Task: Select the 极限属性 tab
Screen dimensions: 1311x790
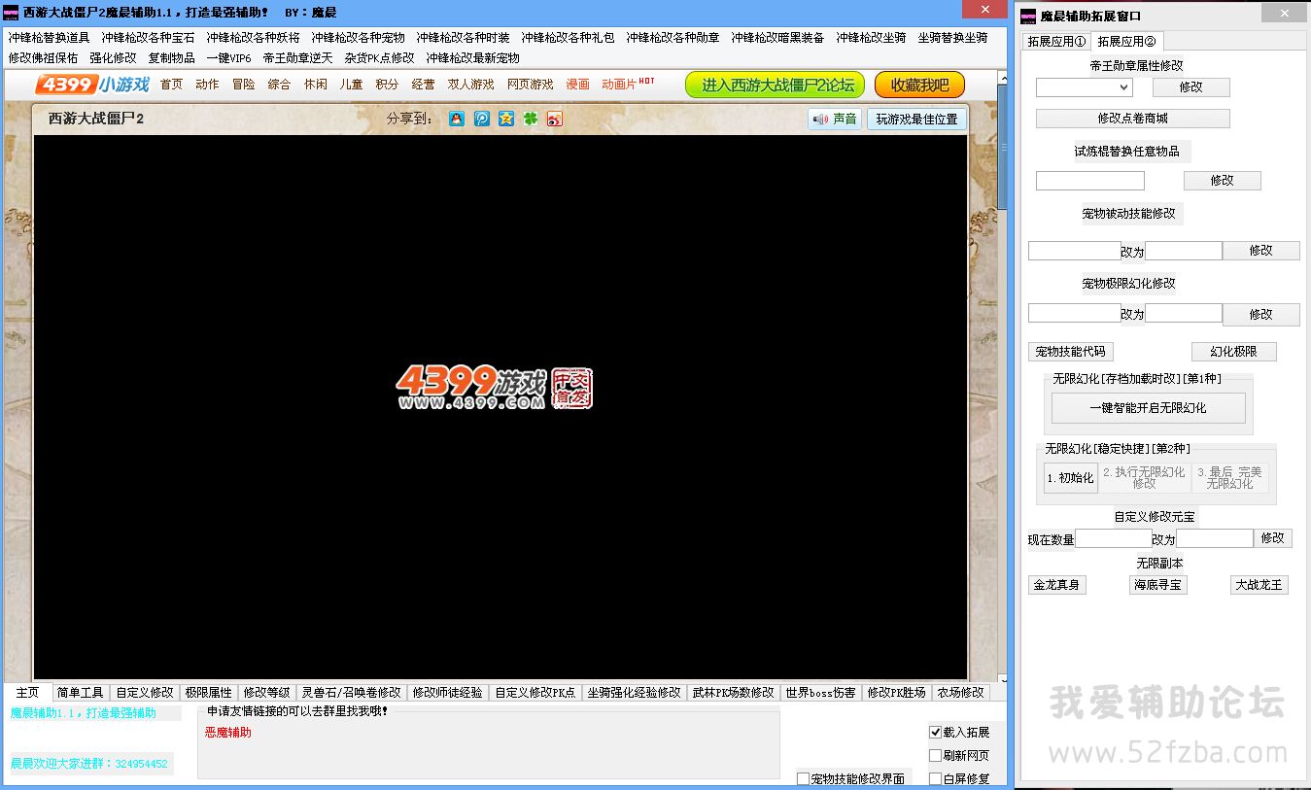Action: pos(208,693)
